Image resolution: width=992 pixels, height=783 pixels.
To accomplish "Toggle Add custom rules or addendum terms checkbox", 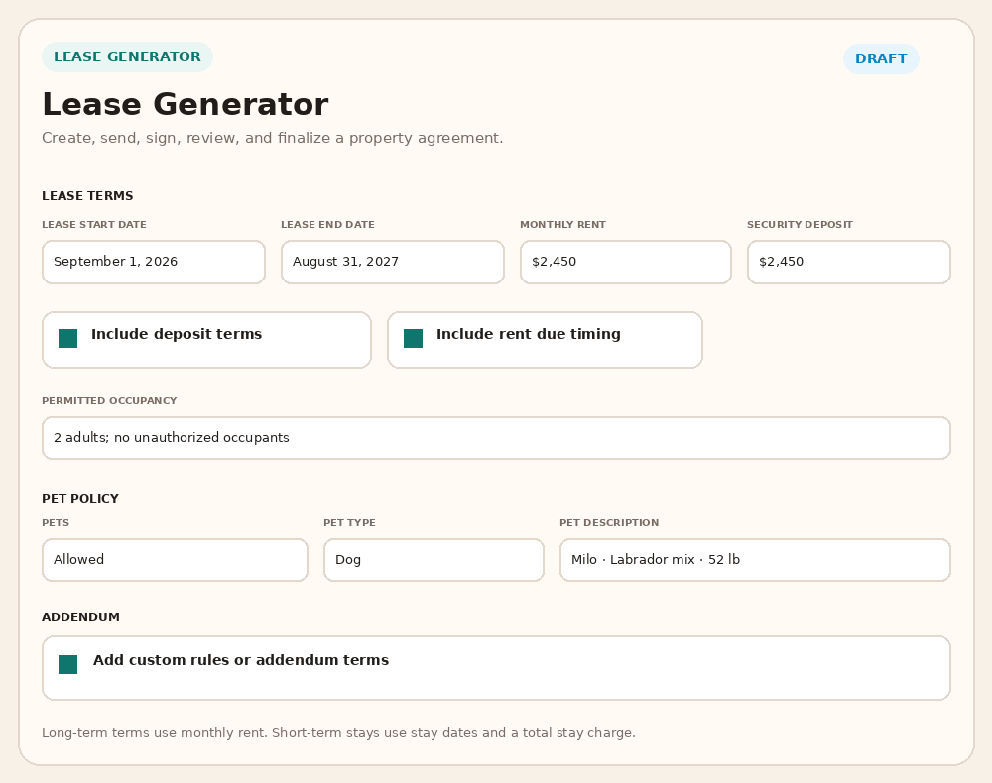I will point(67,664).
